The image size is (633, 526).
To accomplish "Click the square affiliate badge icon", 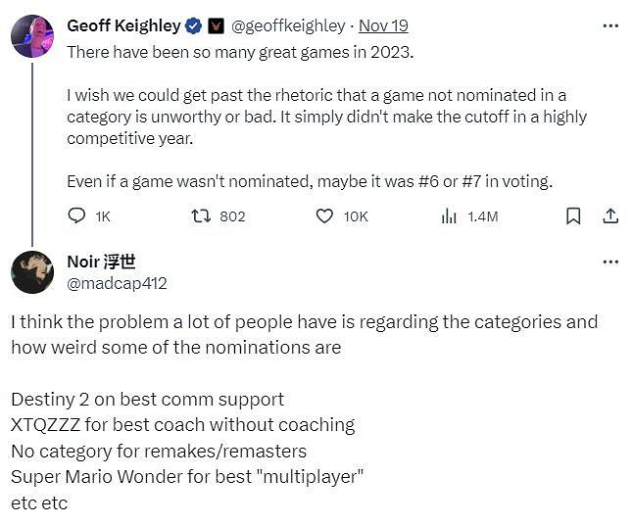I will [217, 26].
